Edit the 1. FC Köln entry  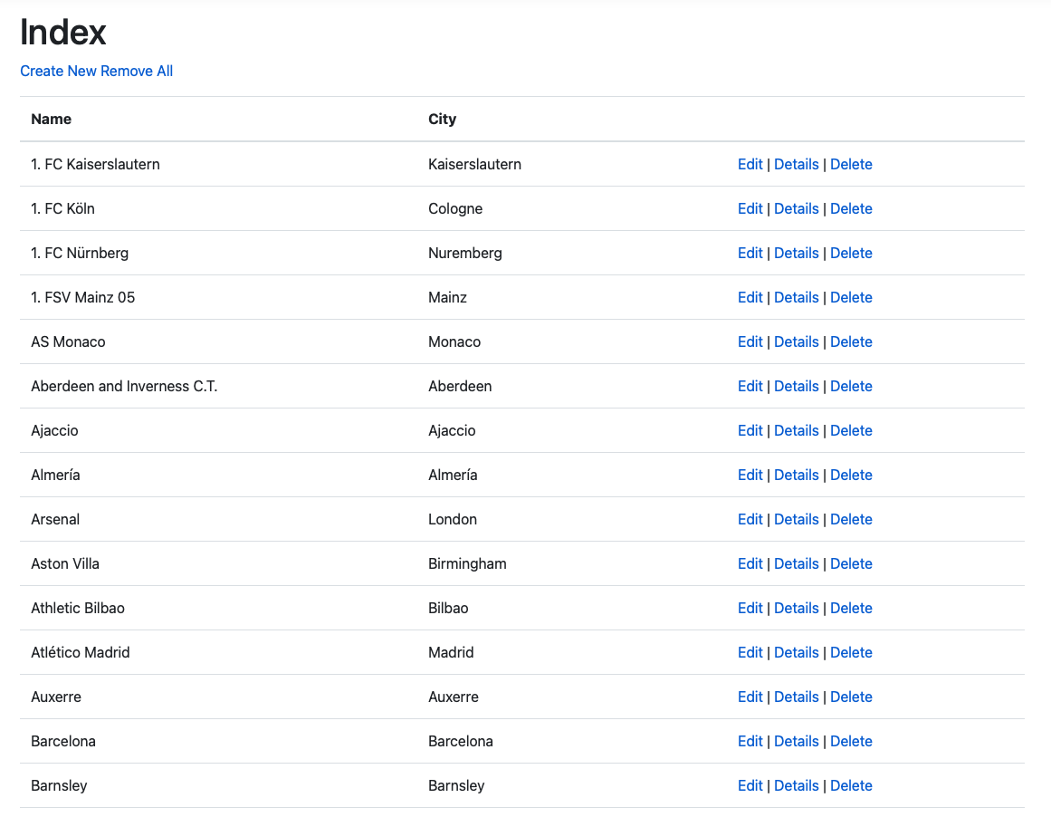pos(750,208)
